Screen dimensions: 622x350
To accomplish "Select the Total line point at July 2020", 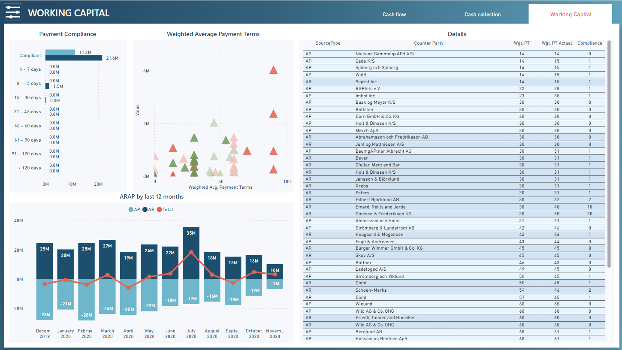I will pos(191,253).
